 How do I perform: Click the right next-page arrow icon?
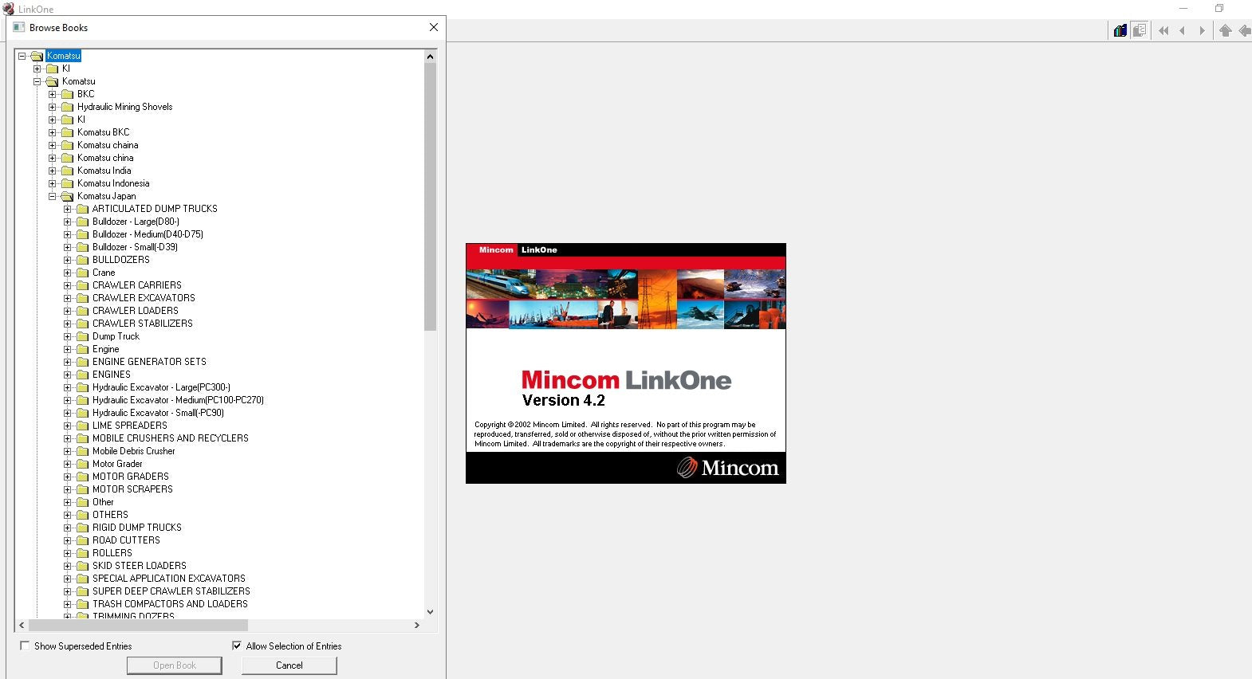click(1202, 31)
